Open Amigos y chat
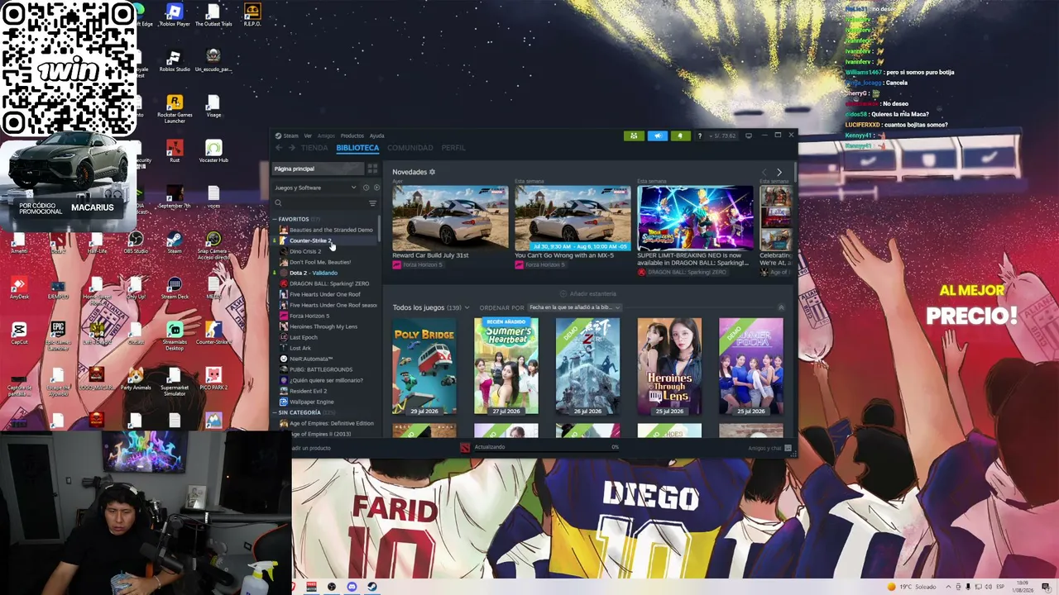 pos(769,448)
